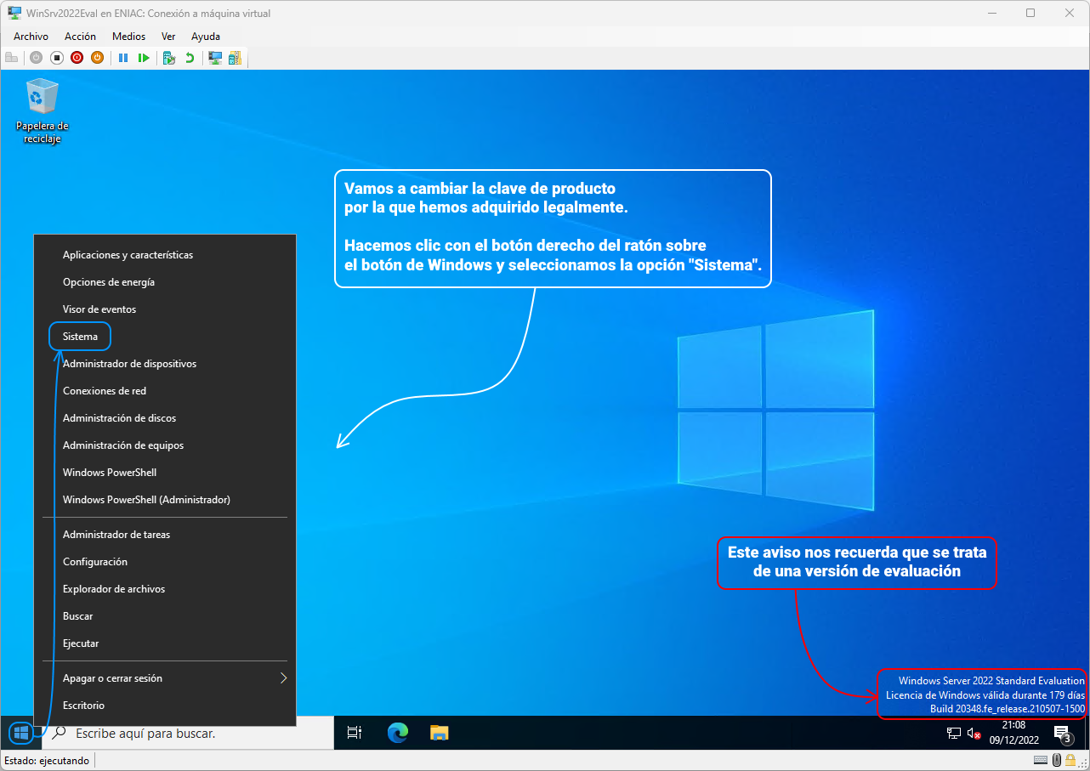Click the 'Escribe aquí para buscar' search box
The width and height of the screenshot is (1090, 771).
click(x=187, y=733)
